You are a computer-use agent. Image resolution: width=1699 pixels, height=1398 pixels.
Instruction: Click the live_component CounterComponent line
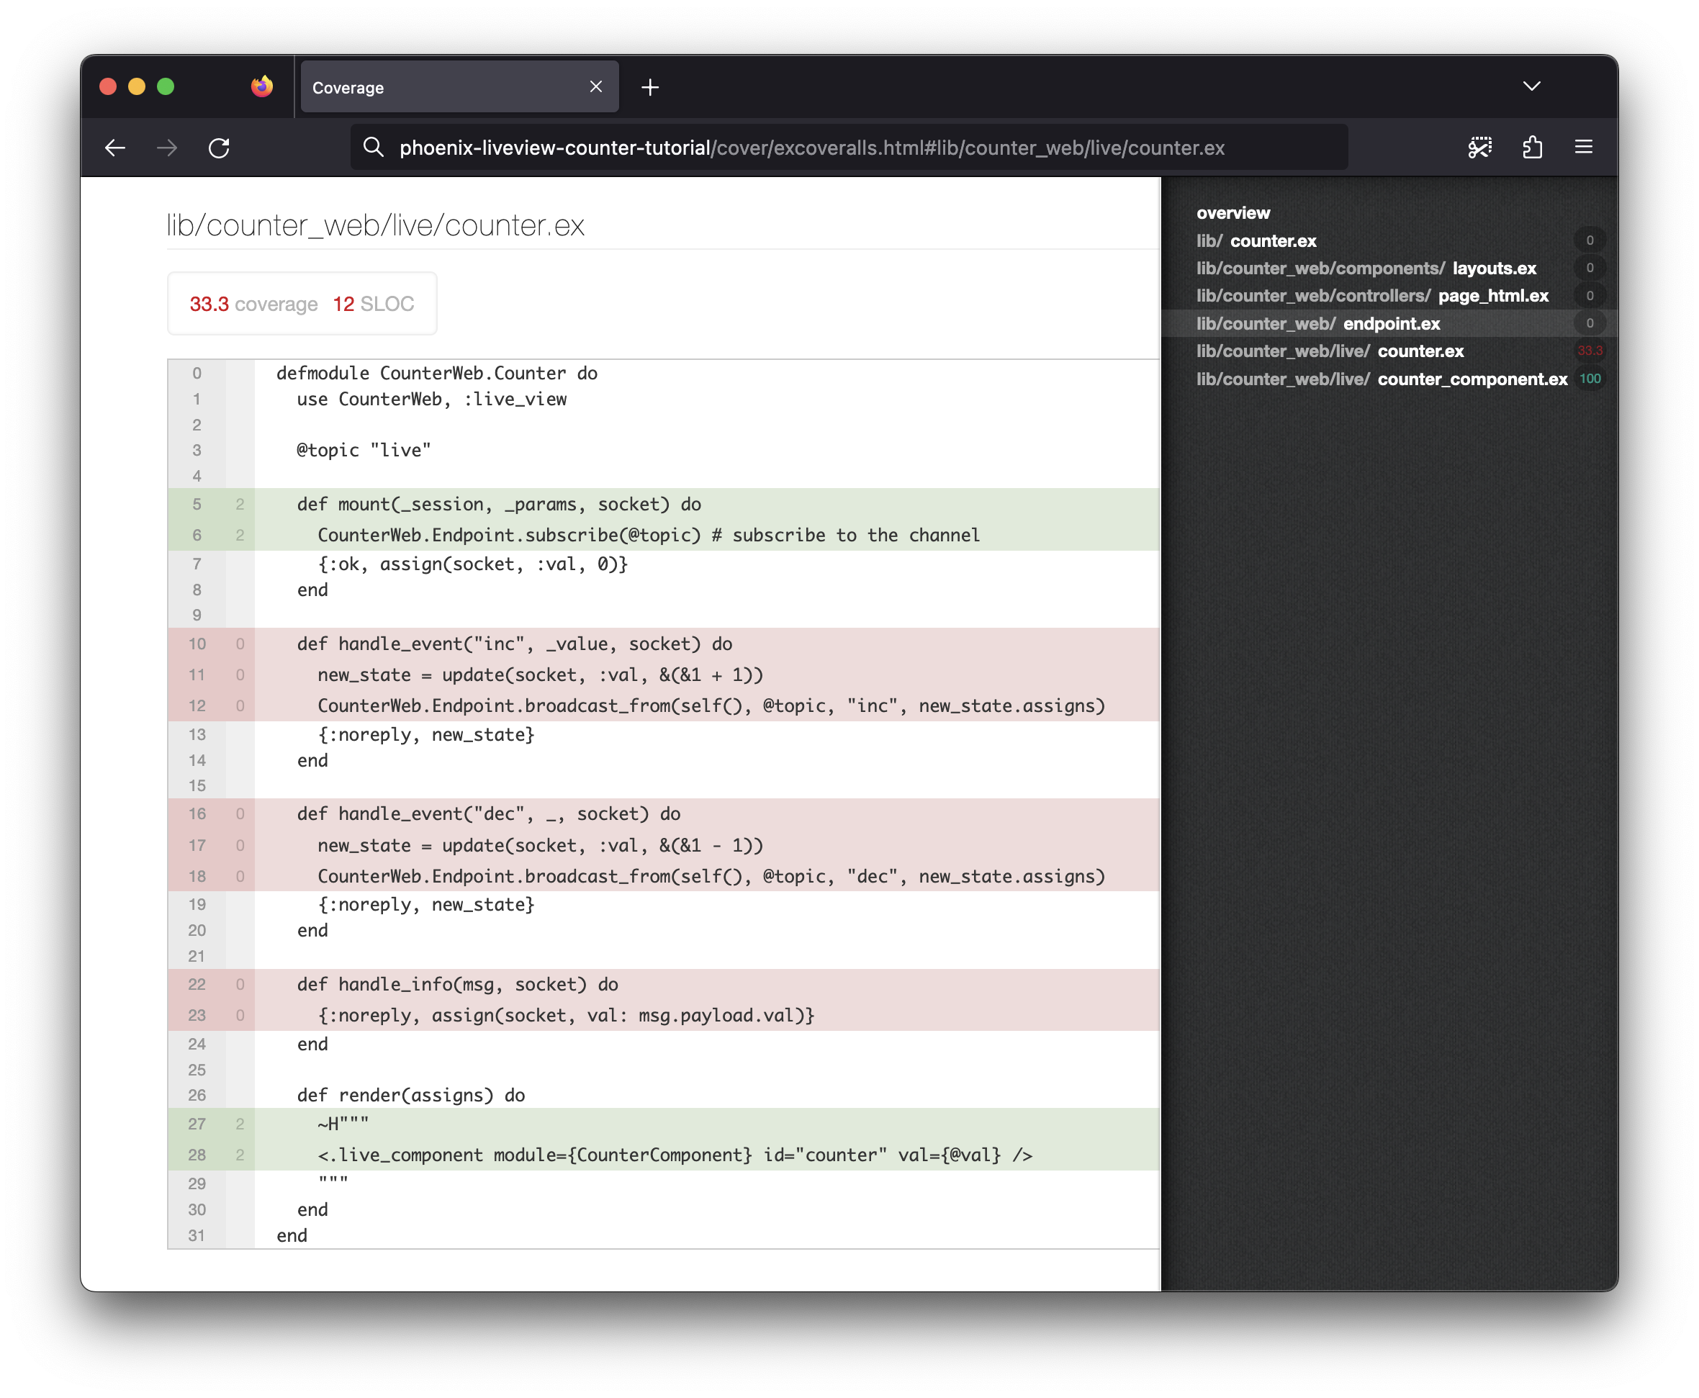coord(675,1155)
